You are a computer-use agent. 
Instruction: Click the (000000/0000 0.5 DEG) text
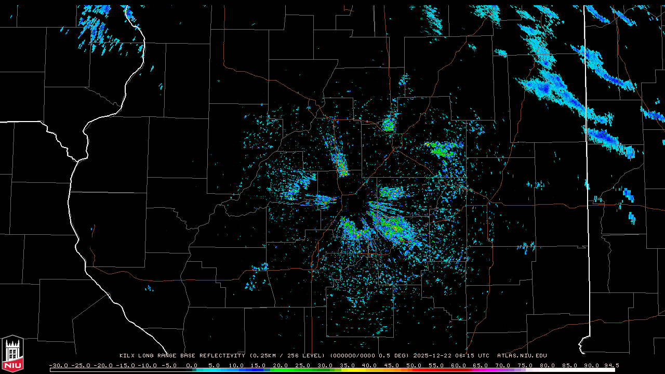369,356
